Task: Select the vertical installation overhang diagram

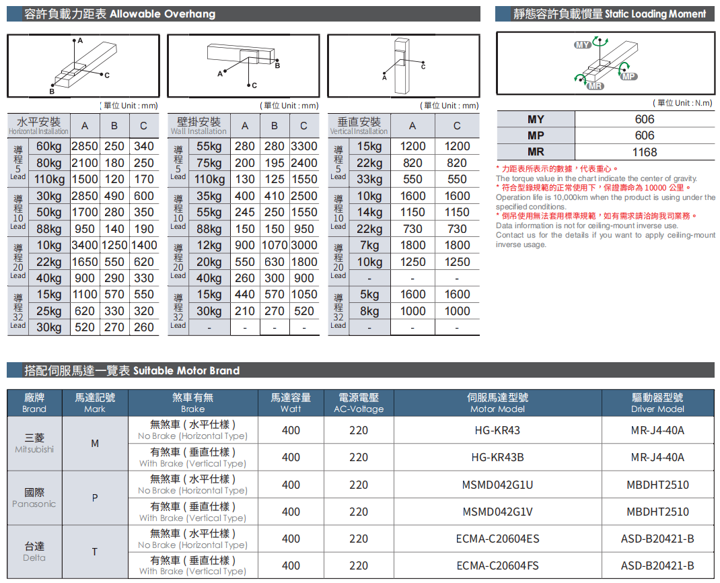Action: pos(403,65)
